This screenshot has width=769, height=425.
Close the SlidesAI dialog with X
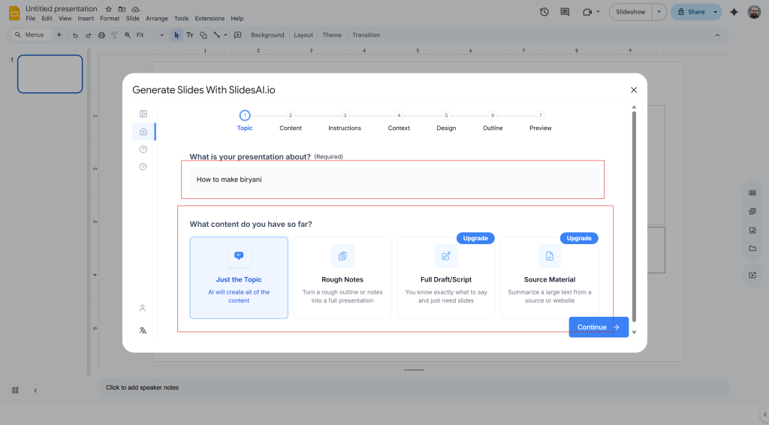click(633, 90)
